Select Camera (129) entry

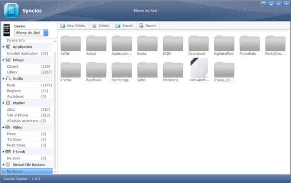(27, 66)
